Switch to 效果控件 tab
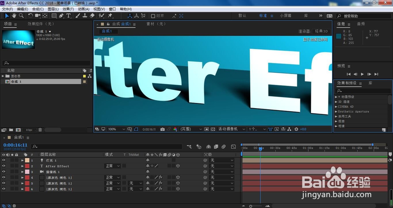Viewport: 393px width, 208px height. [40, 24]
